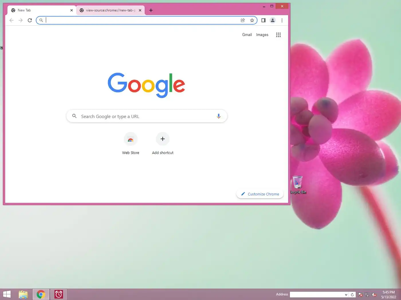Viewport: 401px width, 300px height.
Task: Click the Action Center flag tray icon
Action: pos(360,295)
